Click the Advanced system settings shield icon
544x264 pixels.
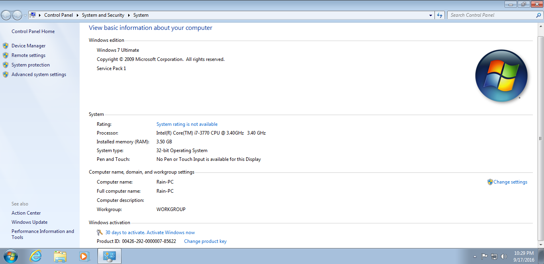[6, 74]
